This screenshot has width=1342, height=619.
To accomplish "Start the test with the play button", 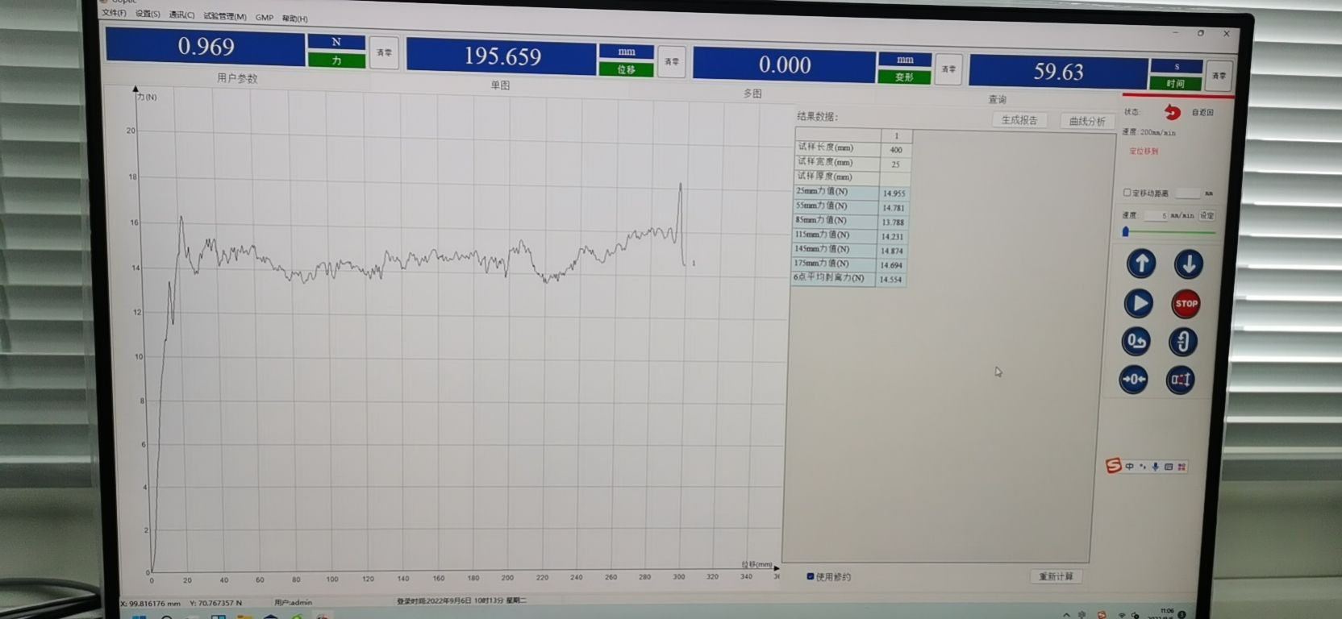I will 1139,303.
